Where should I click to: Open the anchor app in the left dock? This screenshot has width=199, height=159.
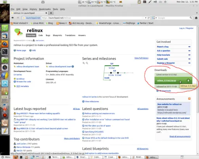click(5, 28)
